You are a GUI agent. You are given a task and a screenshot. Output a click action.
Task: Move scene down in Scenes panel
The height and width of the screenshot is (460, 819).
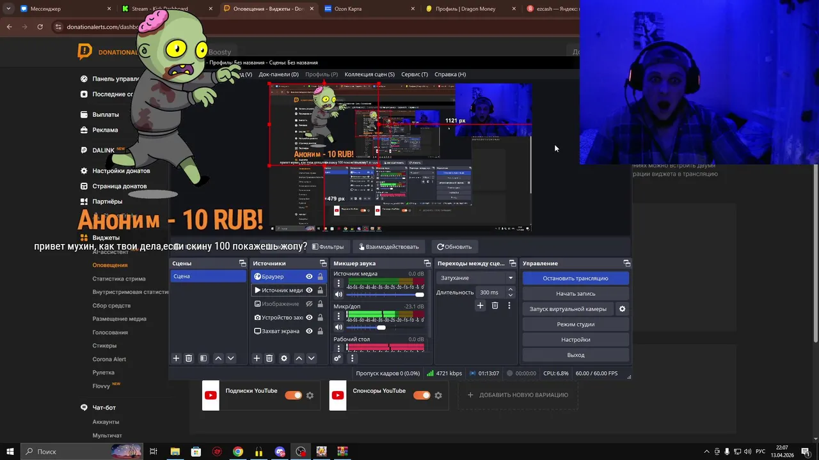click(231, 358)
